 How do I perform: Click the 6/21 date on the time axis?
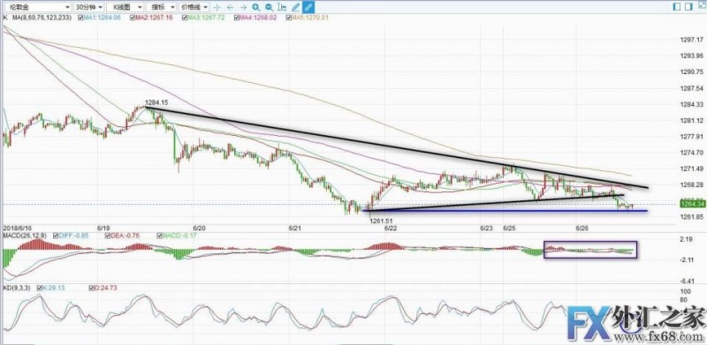coord(294,229)
